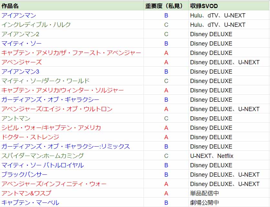
Task: Click the 単品配信中 cell
Action: pyautogui.click(x=229, y=193)
